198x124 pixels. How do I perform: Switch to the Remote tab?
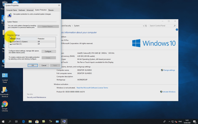[x=51, y=10]
